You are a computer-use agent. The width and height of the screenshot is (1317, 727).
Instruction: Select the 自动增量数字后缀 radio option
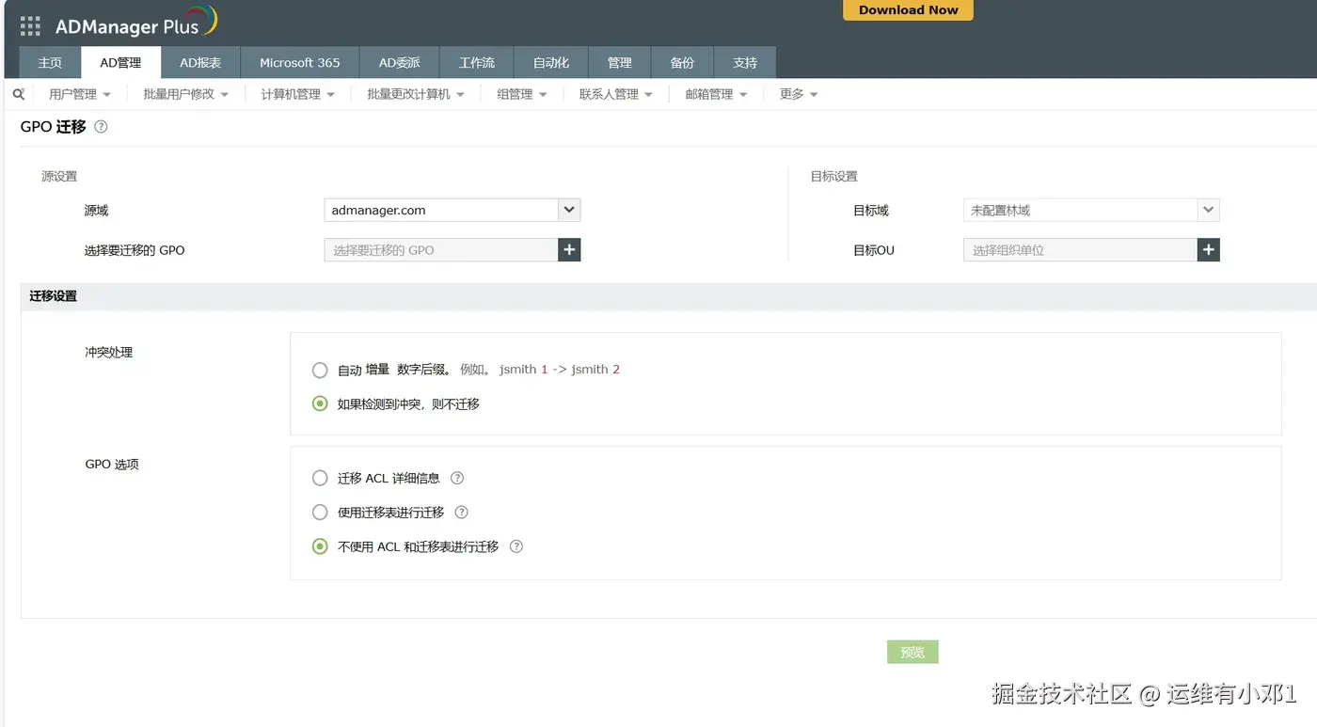[320, 370]
